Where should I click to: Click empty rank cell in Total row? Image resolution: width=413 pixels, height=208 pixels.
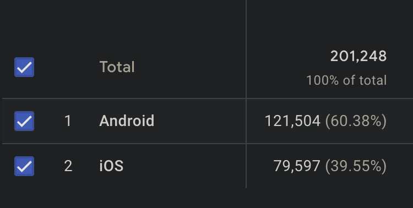(x=68, y=67)
